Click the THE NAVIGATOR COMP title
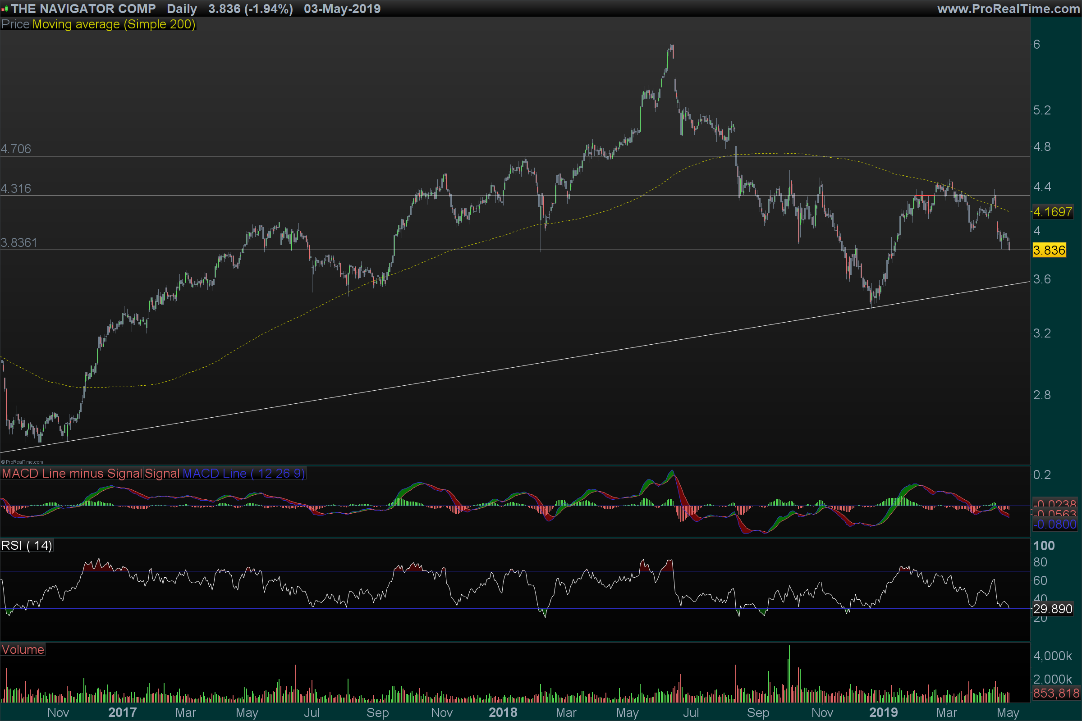 (83, 9)
